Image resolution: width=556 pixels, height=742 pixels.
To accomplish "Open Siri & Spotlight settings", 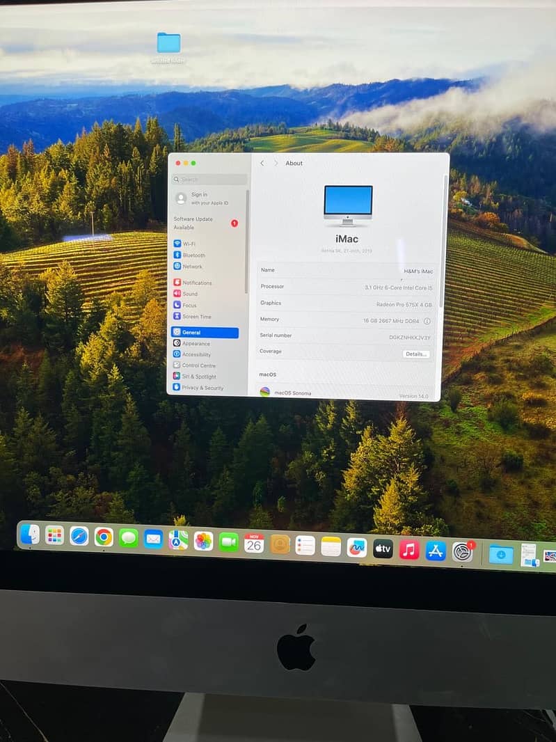I will (194, 376).
